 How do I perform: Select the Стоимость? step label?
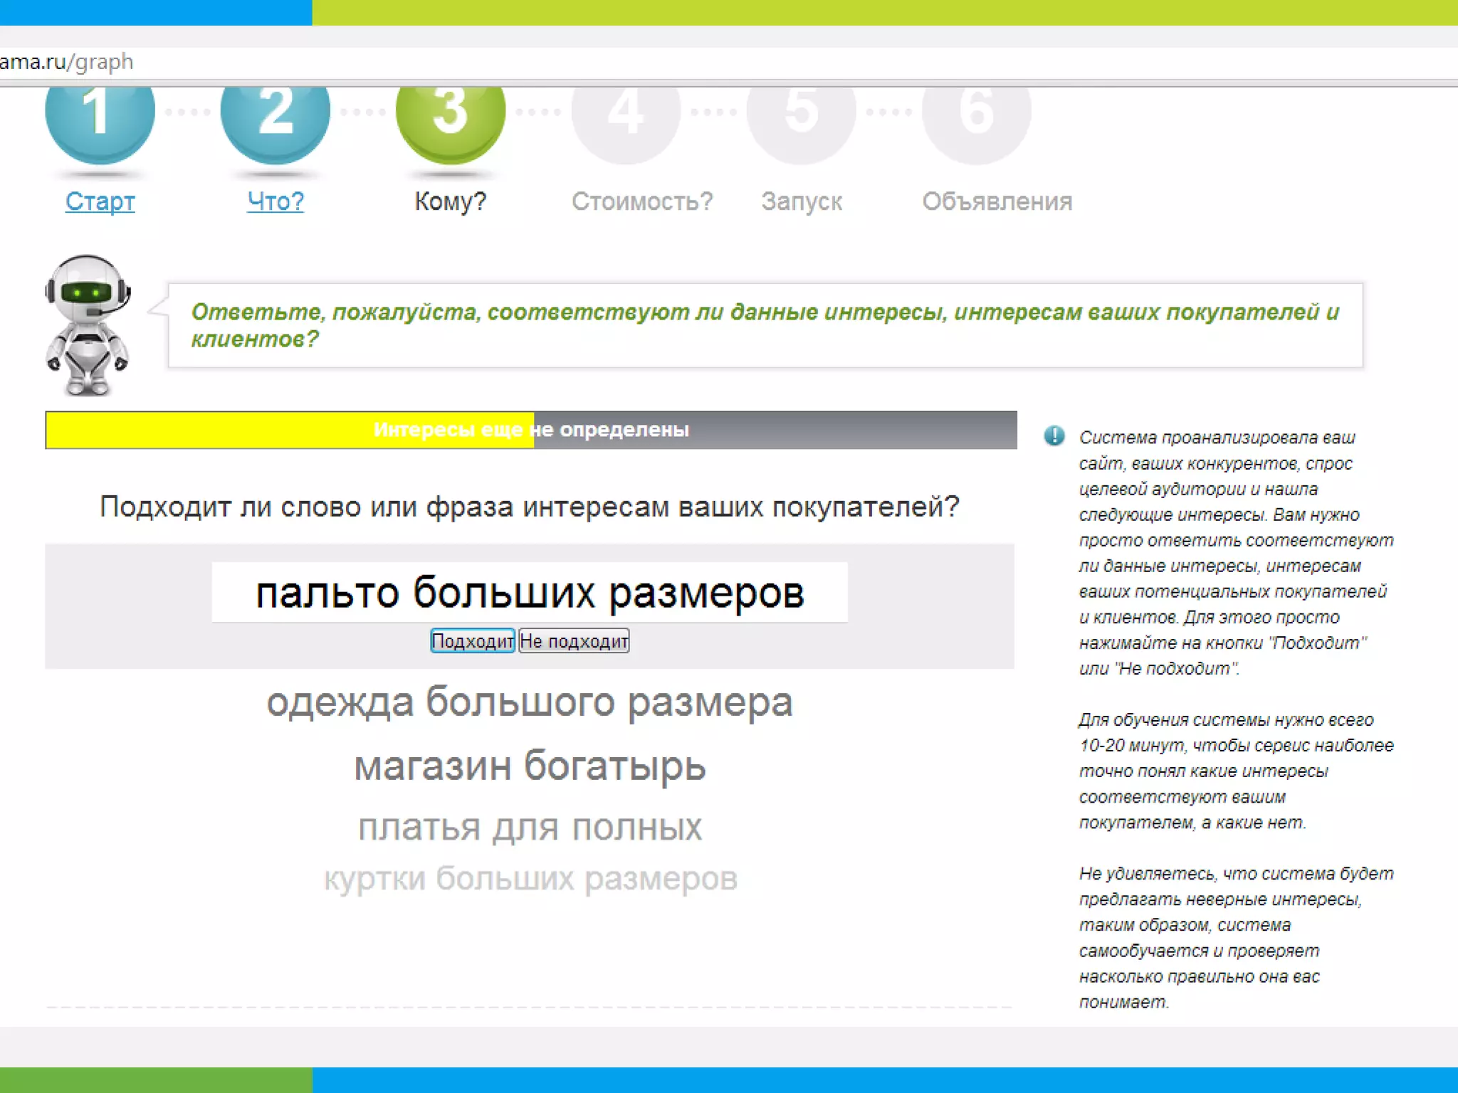641,201
